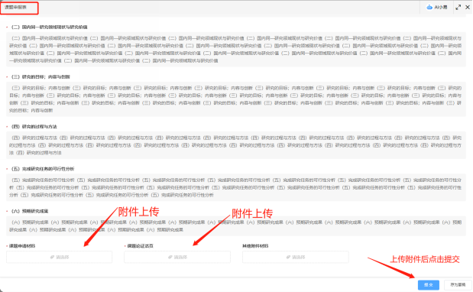Click paperclip in 课题申请材料 upload box
Viewport: 473px width, 292px height.
tap(52, 257)
